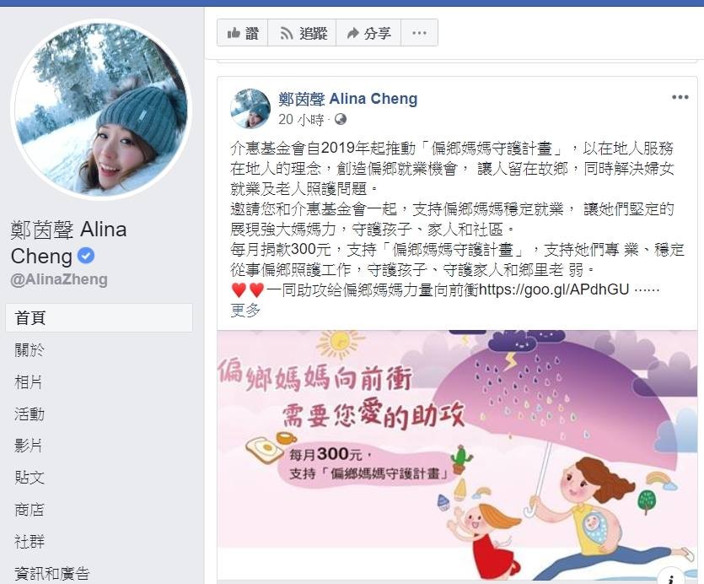The width and height of the screenshot is (704, 584).
Task: Click the blue verified badge icon
Action: (86, 256)
